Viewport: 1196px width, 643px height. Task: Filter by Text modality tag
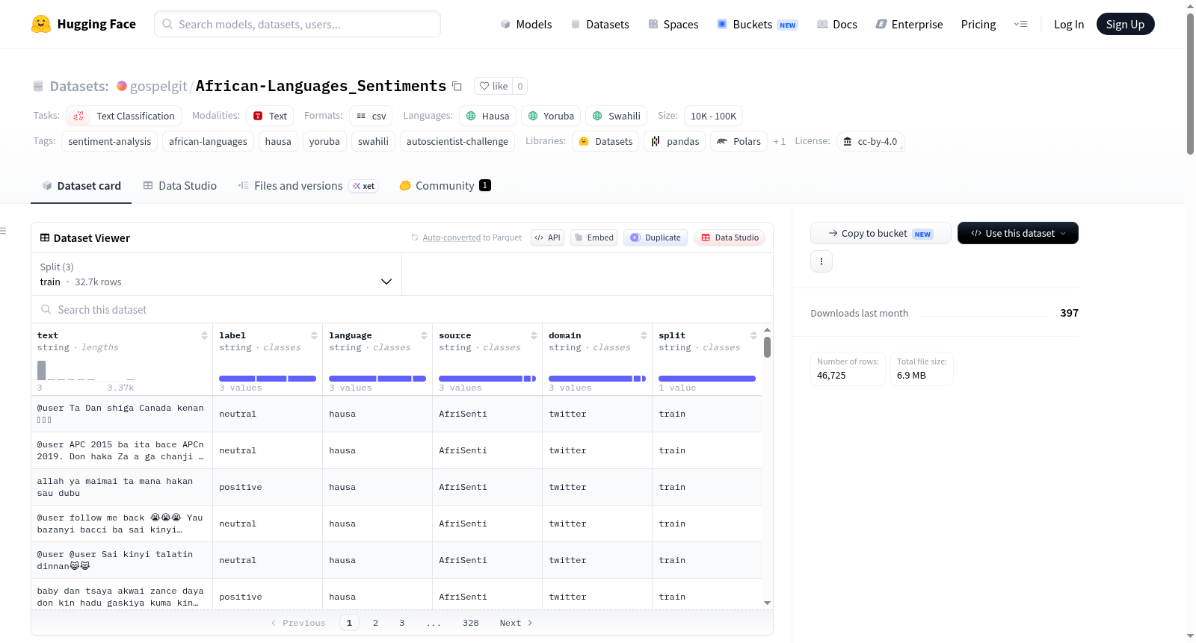[x=270, y=116]
